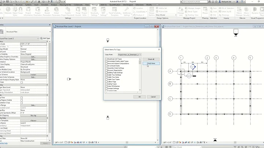Viewport: 264px width, 148px height.
Task: Expand the Position dropdown
Action: point(143,15)
